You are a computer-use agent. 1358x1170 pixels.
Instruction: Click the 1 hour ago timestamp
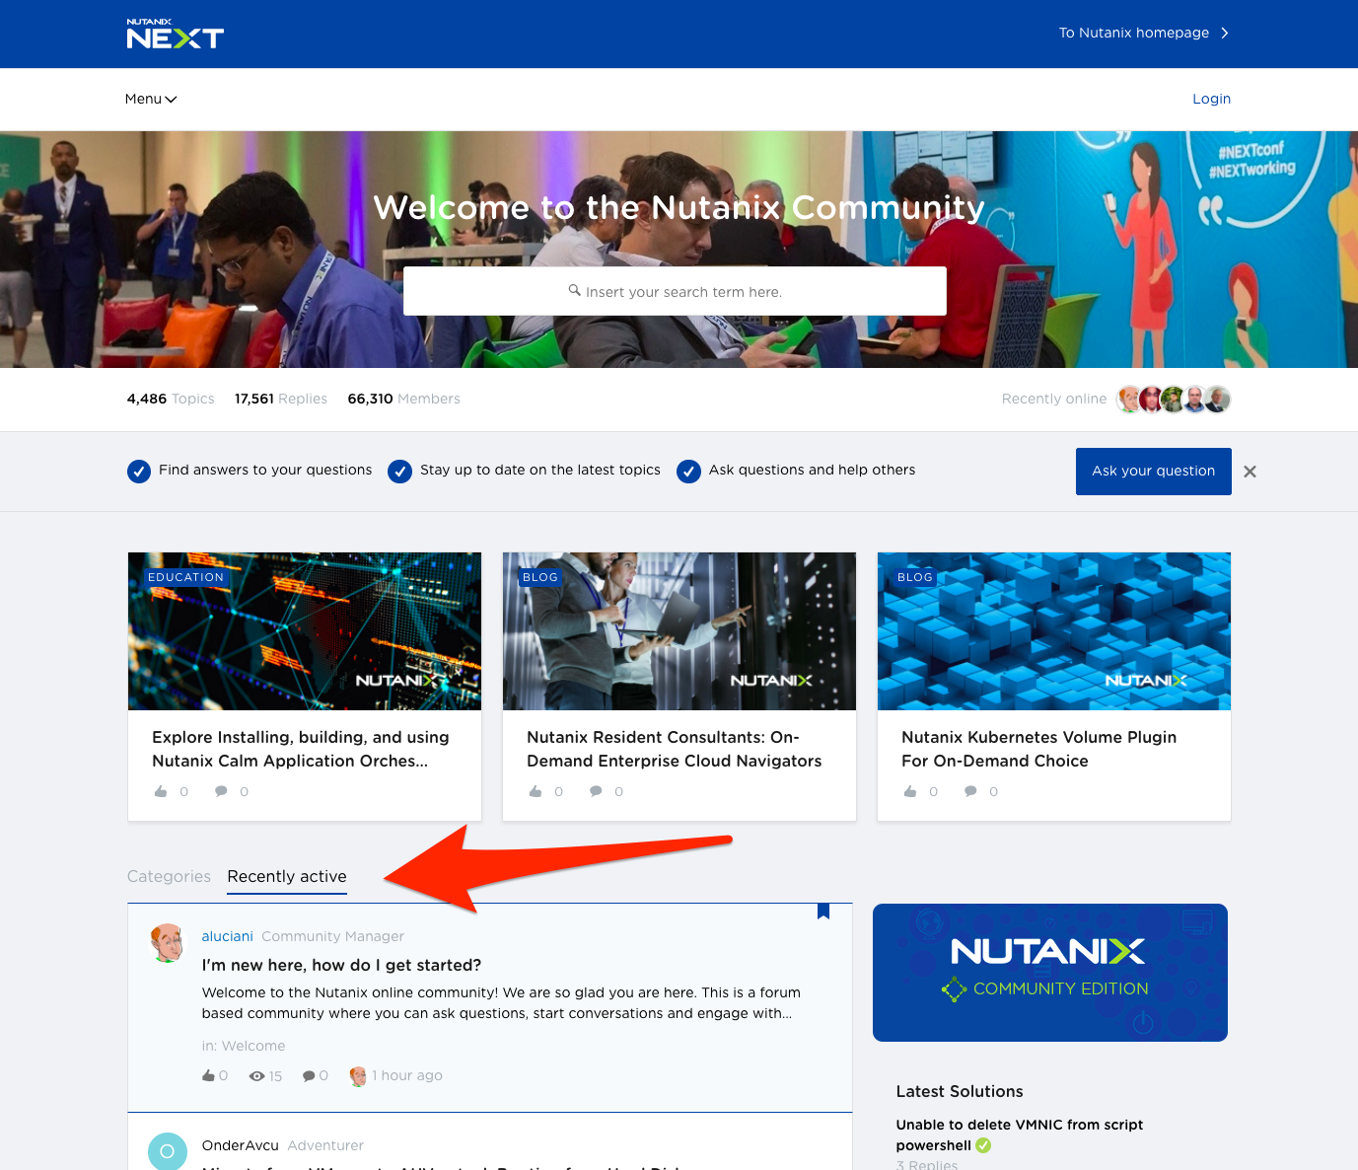(x=407, y=1075)
